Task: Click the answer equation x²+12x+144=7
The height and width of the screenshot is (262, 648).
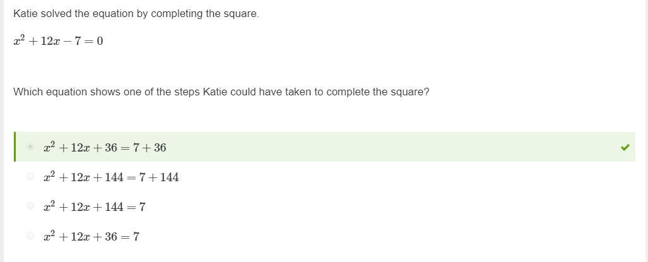Action: [x=94, y=206]
